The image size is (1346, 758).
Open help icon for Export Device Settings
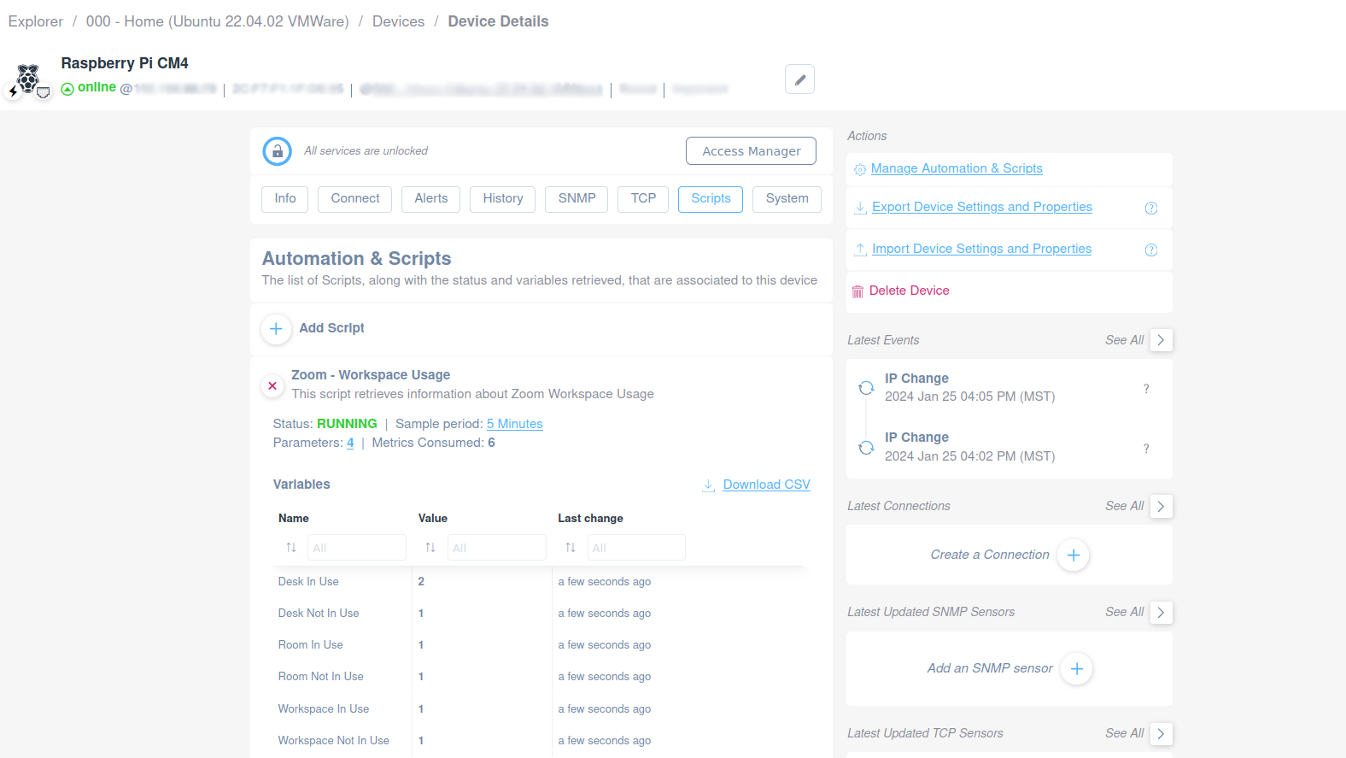(1151, 209)
